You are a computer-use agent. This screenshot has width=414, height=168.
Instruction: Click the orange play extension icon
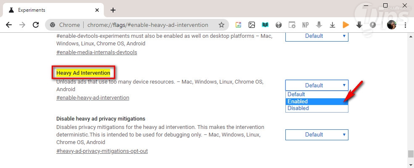click(345, 25)
